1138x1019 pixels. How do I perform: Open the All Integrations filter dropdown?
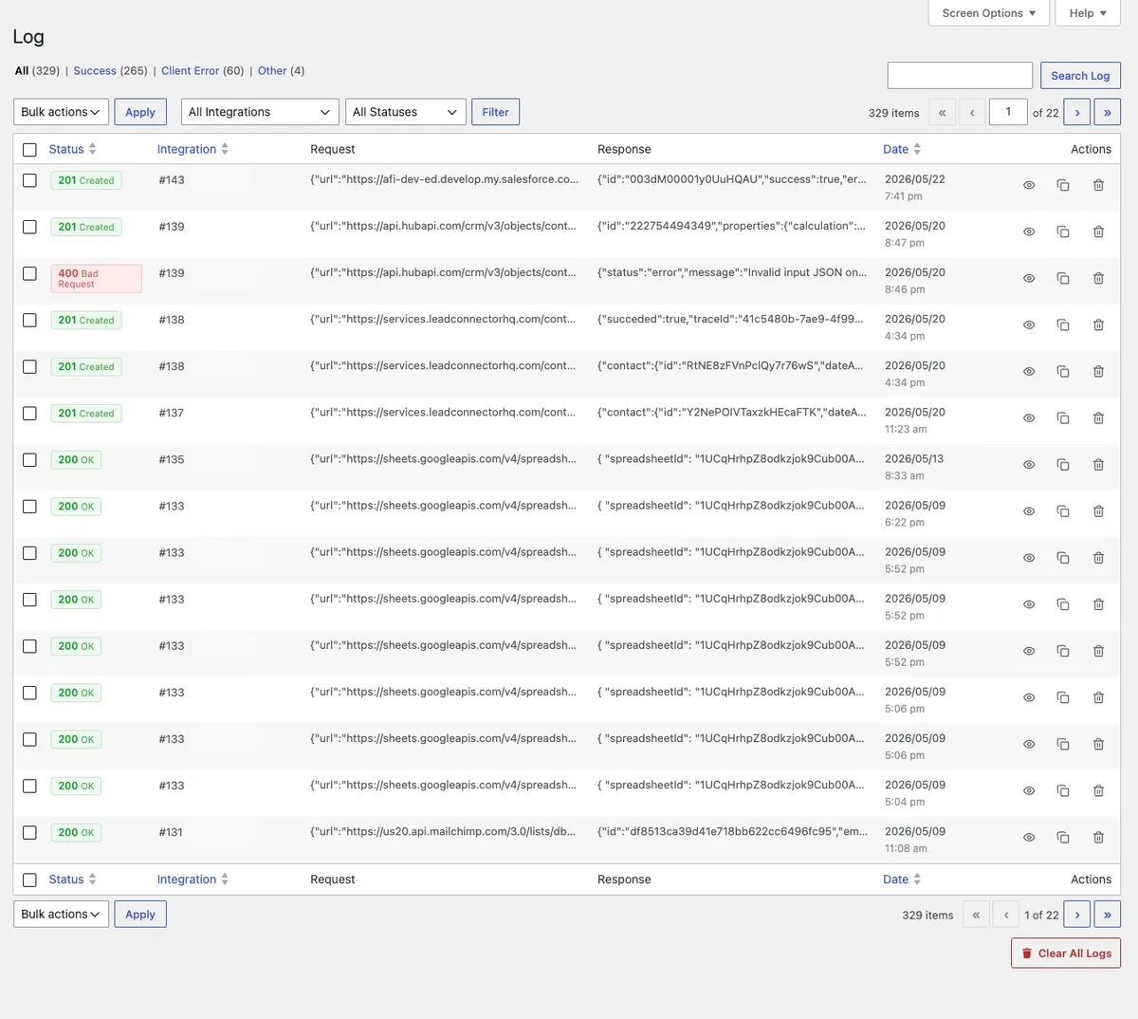pyautogui.click(x=260, y=112)
